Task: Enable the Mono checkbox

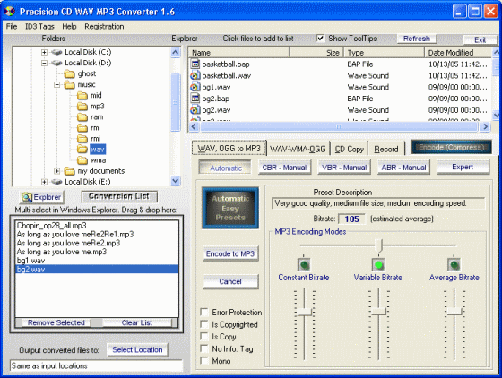Action: (x=204, y=361)
